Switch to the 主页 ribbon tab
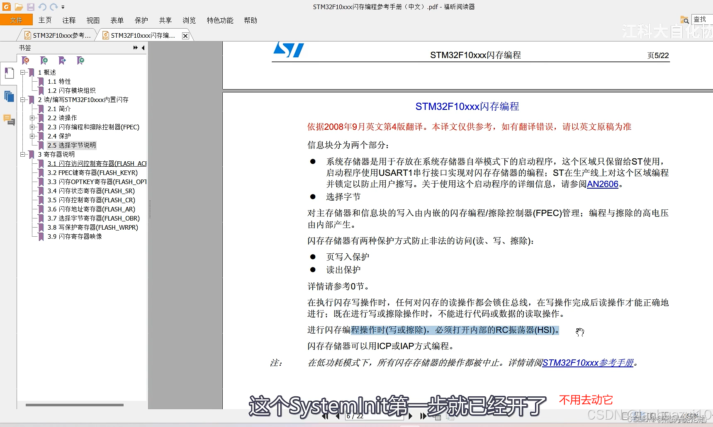Viewport: 713px width, 427px height. click(x=45, y=20)
